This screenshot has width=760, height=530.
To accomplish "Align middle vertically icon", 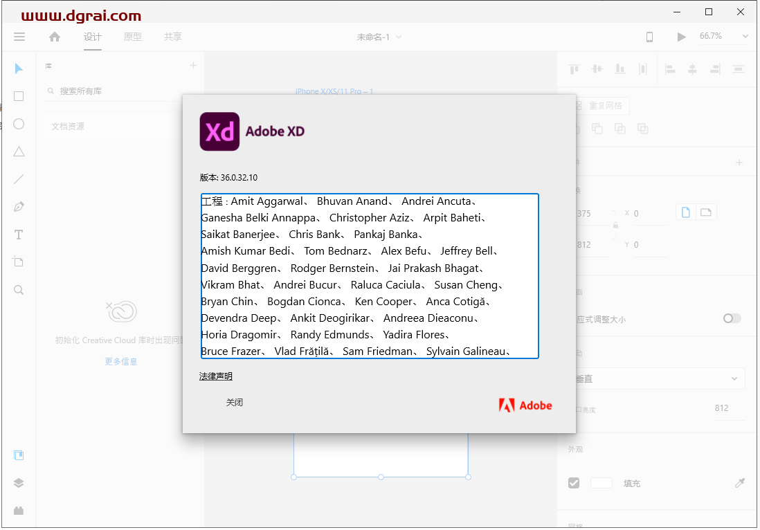I will pyautogui.click(x=597, y=69).
